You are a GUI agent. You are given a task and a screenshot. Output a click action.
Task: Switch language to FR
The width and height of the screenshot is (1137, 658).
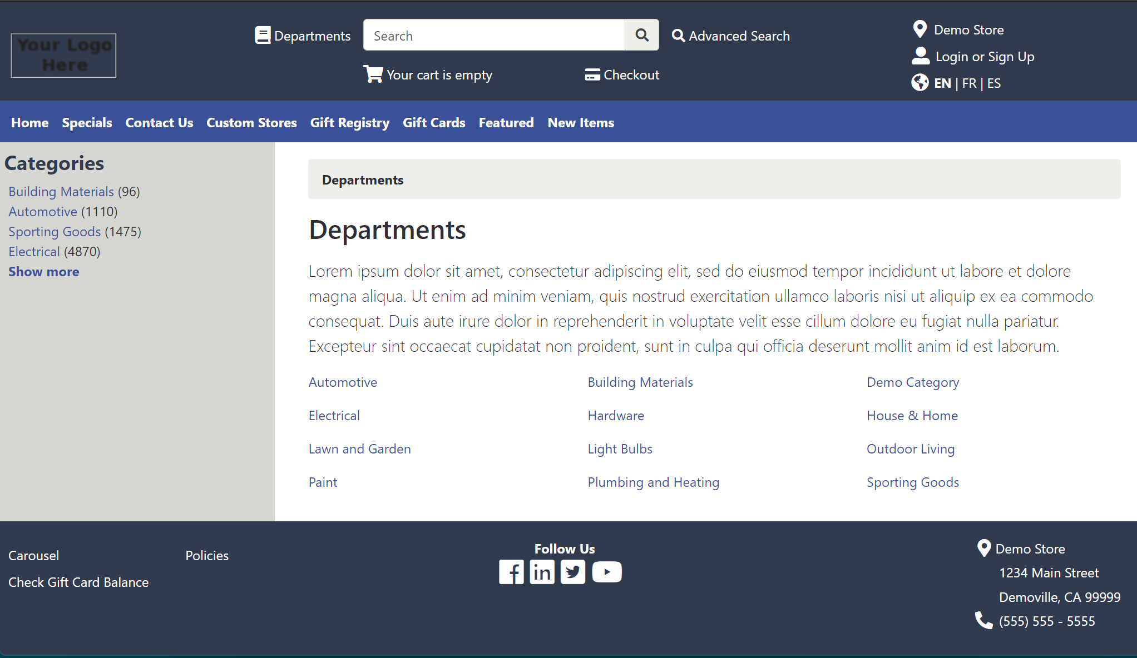969,83
